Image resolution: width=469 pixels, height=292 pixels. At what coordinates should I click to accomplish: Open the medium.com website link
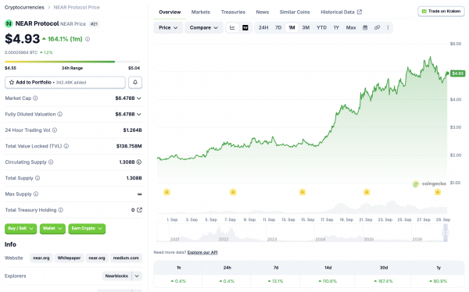126,258
